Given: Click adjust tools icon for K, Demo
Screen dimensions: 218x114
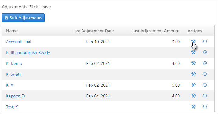Looking at the screenshot, I should pyautogui.click(x=193, y=63).
